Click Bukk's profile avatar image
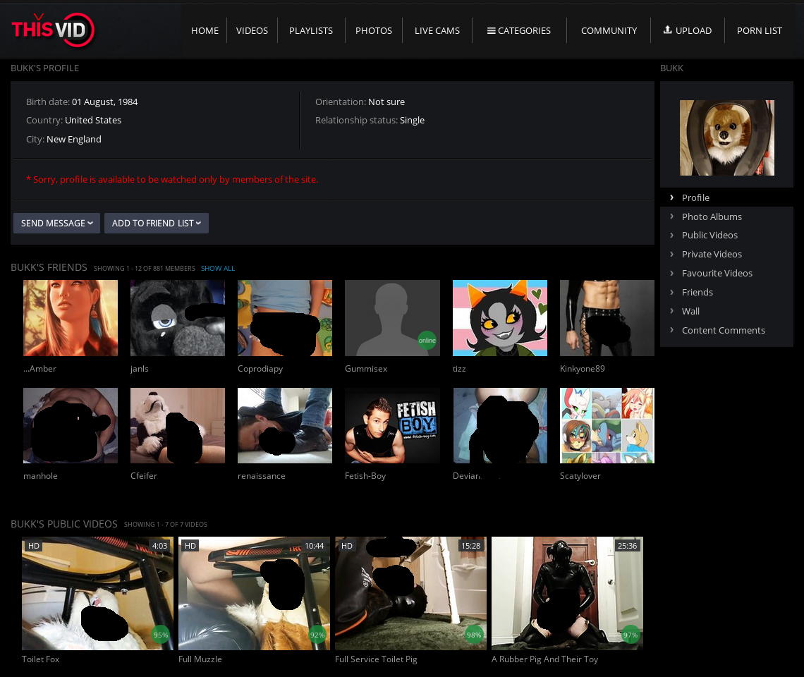The height and width of the screenshot is (677, 804). point(726,138)
